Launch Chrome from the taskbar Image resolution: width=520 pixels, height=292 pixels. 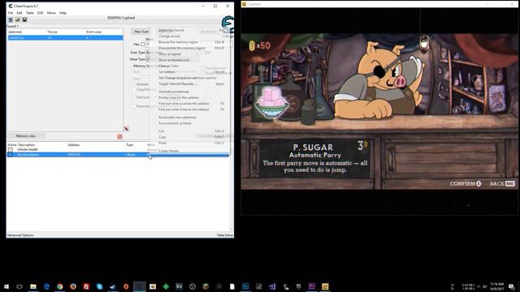point(59,286)
